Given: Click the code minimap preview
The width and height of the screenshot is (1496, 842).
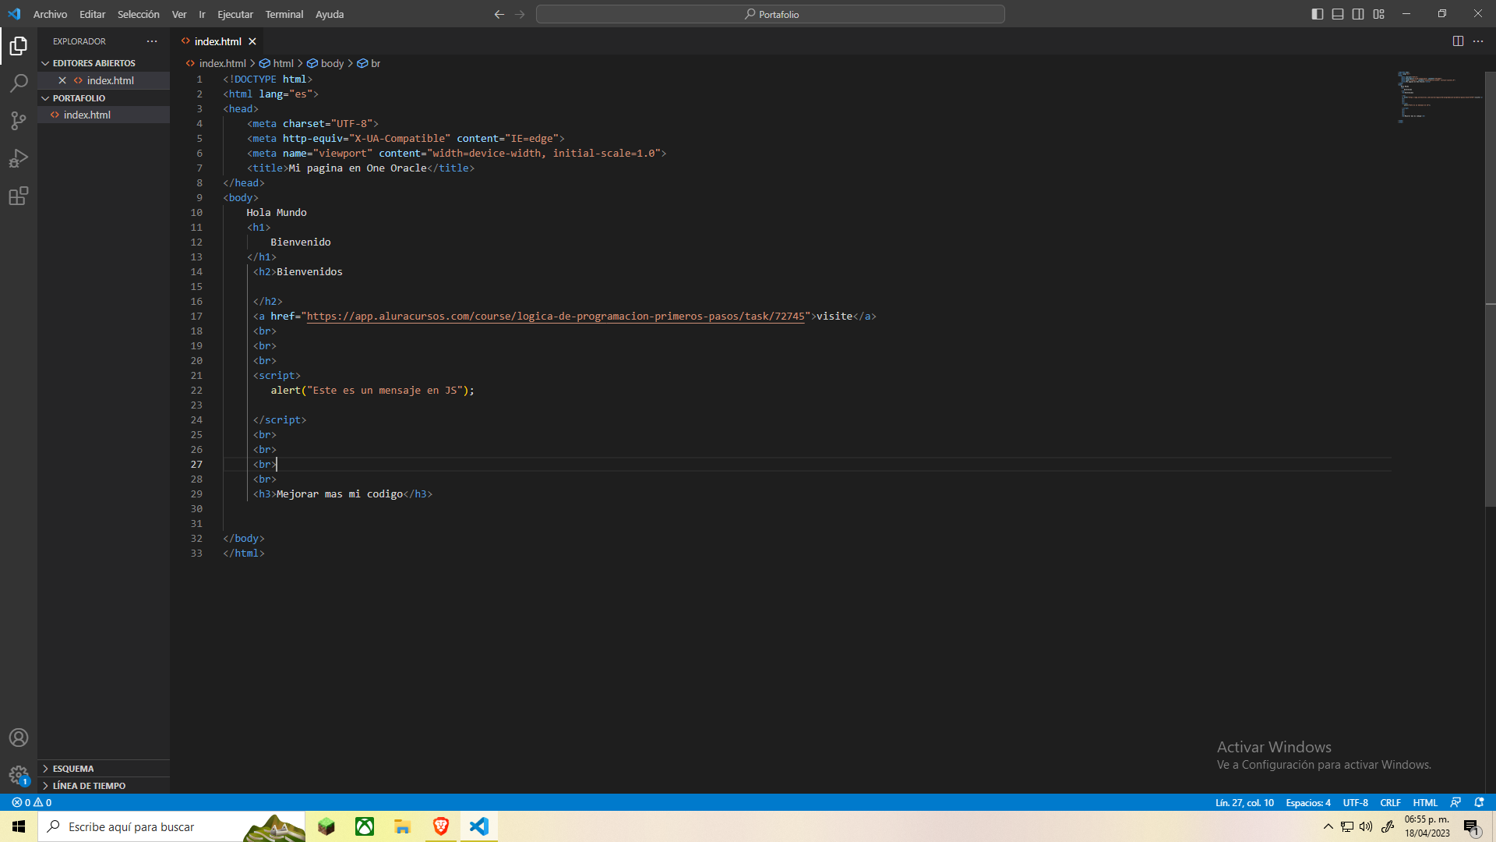Looking at the screenshot, I should pyautogui.click(x=1439, y=97).
